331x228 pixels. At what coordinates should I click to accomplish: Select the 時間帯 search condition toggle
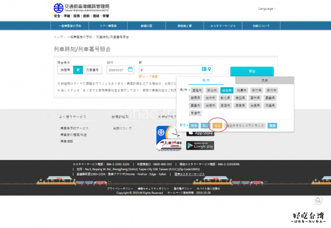[65, 70]
